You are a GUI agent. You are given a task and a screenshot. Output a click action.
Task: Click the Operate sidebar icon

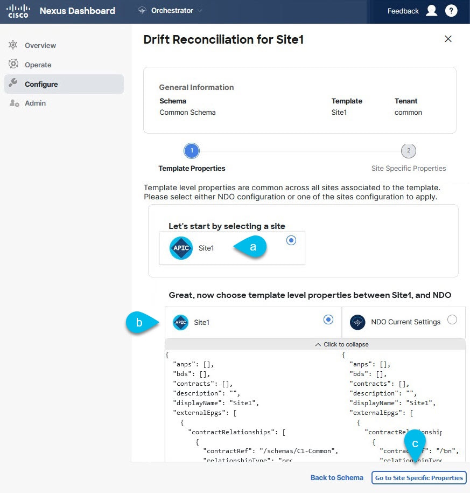[13, 64]
